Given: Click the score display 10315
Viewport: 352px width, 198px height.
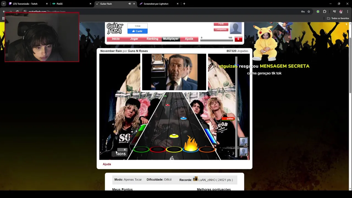Looking at the screenshot, I should (x=121, y=154).
